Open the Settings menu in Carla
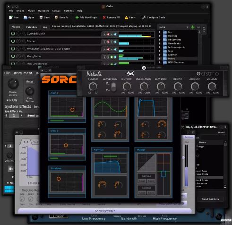Viewport: 232px width, 225px height. [69, 11]
